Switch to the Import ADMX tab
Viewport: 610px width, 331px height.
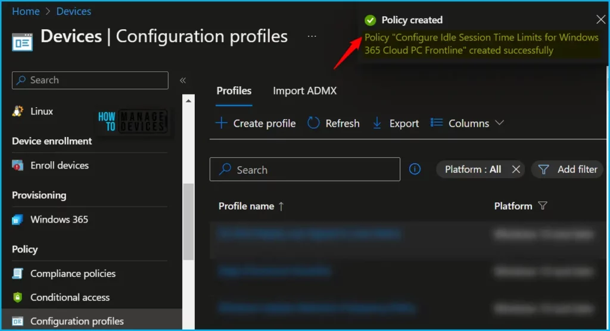(304, 90)
